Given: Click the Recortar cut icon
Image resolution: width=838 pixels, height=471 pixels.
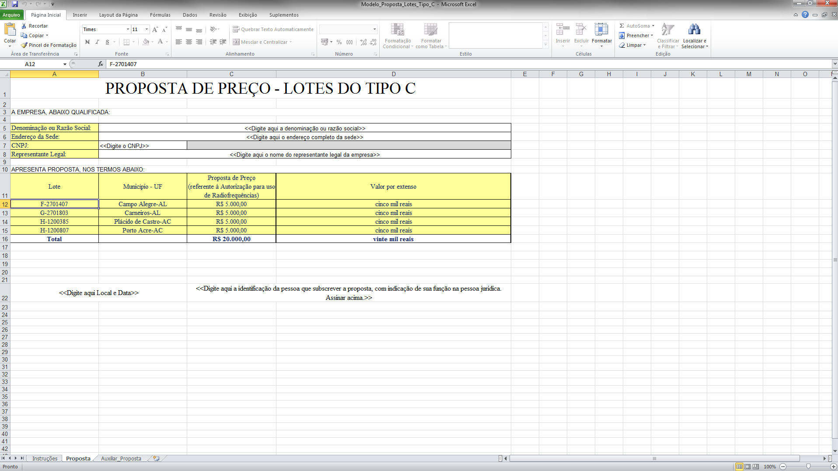Looking at the screenshot, I should tap(24, 26).
